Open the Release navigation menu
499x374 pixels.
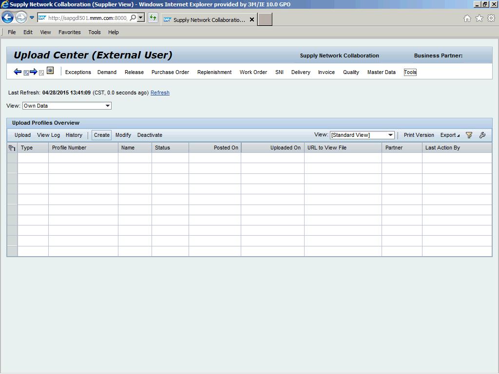(x=134, y=72)
